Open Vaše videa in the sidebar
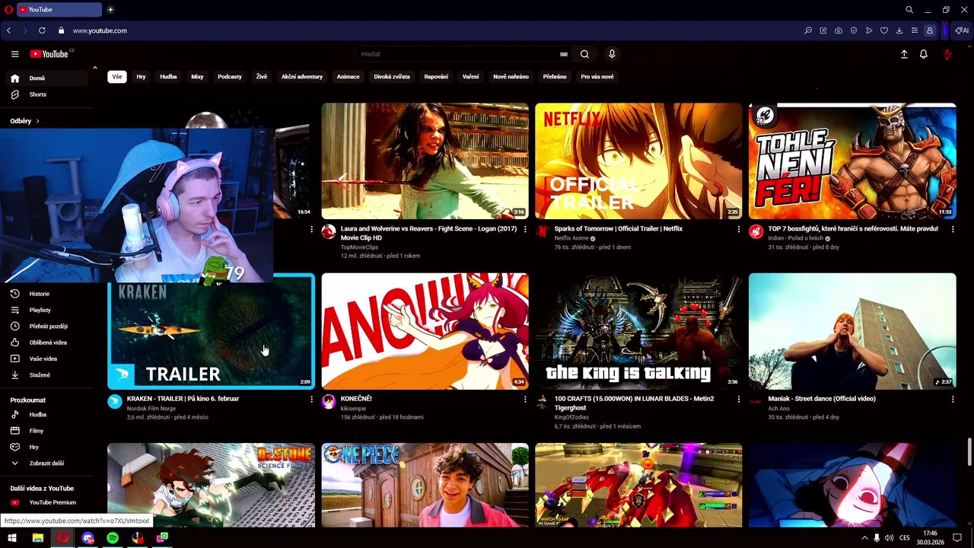This screenshot has width=974, height=548. 46,358
